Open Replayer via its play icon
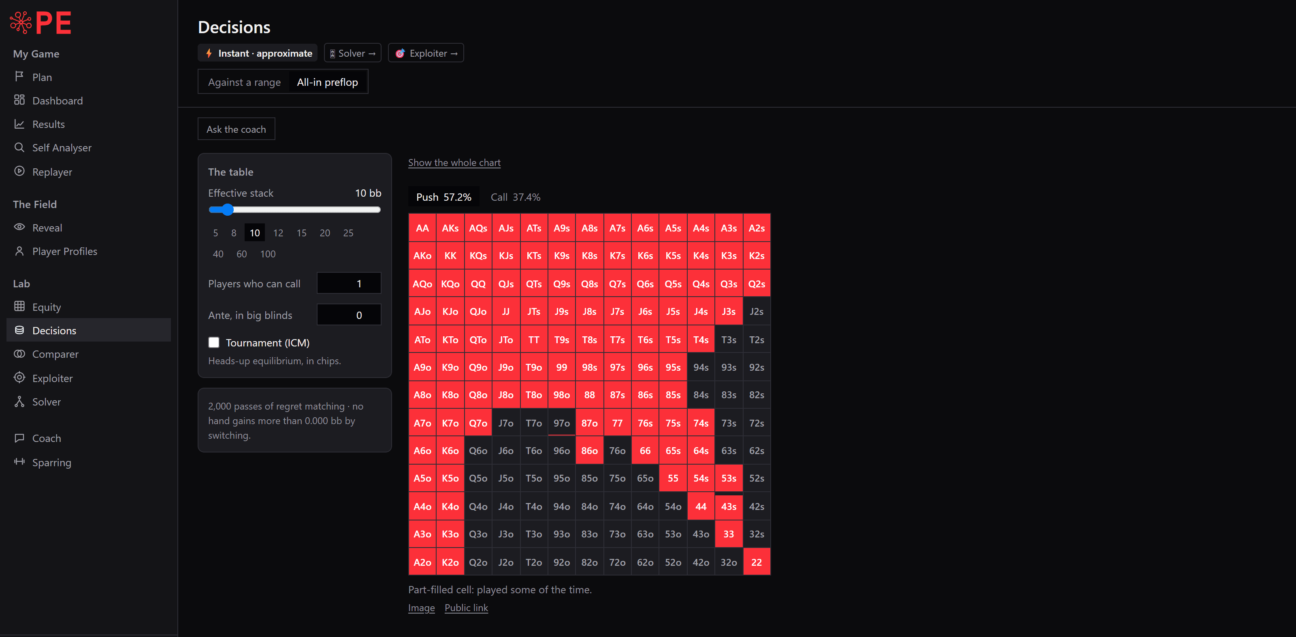The image size is (1296, 637). 19,171
